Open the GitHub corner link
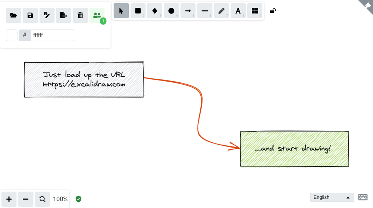The width and height of the screenshot is (373, 208). (367, 6)
